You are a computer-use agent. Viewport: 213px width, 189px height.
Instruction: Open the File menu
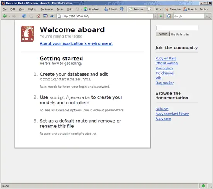pos(5,9)
